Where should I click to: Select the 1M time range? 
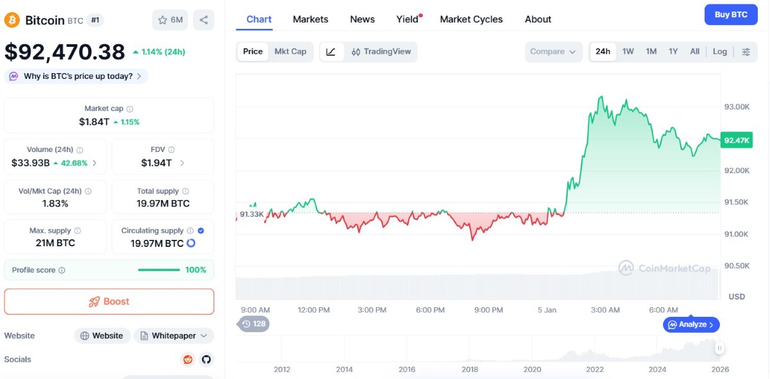click(x=651, y=52)
